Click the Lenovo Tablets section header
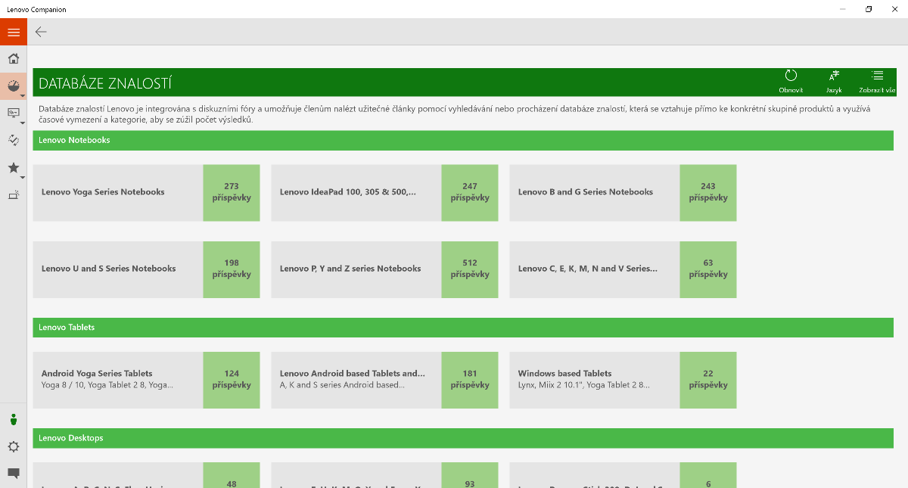908x488 pixels. (463, 328)
